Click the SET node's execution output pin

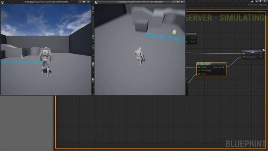click(261, 54)
